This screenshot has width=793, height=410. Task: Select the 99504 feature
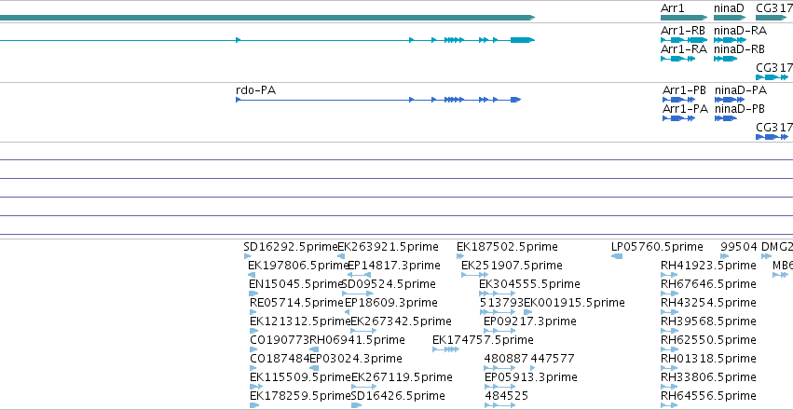[724, 256]
